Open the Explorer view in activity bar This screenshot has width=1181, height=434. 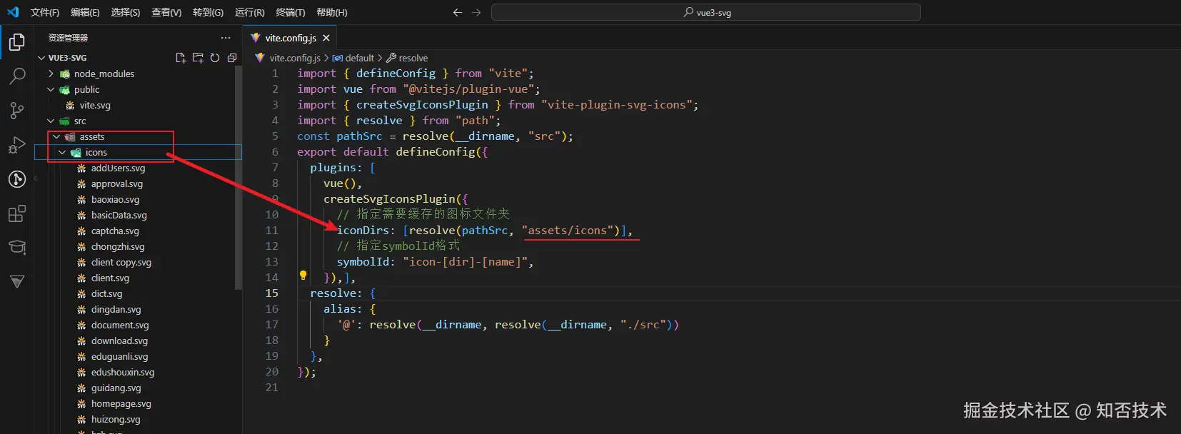[x=17, y=43]
